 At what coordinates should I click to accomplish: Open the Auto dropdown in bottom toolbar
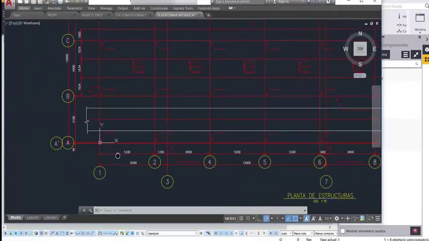point(286,233)
